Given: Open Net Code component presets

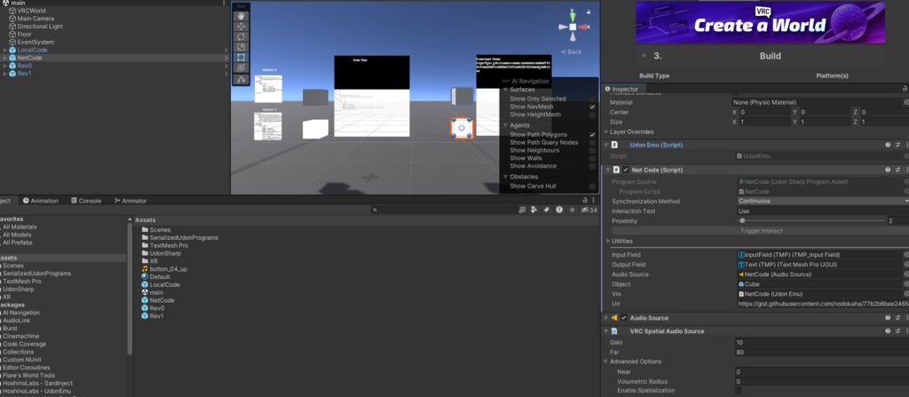Looking at the screenshot, I should click(897, 170).
